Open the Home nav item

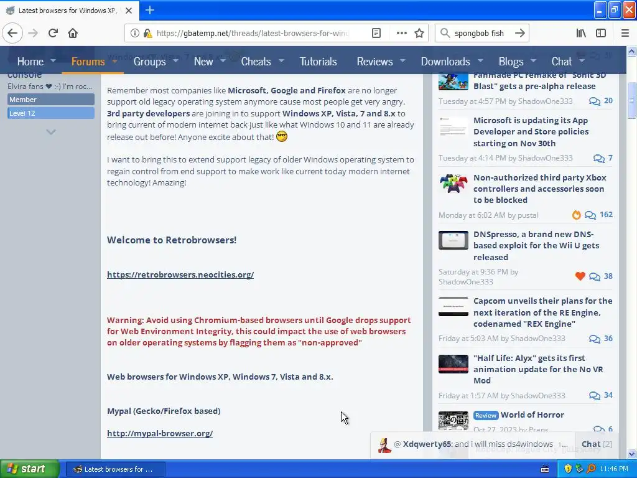(x=30, y=62)
